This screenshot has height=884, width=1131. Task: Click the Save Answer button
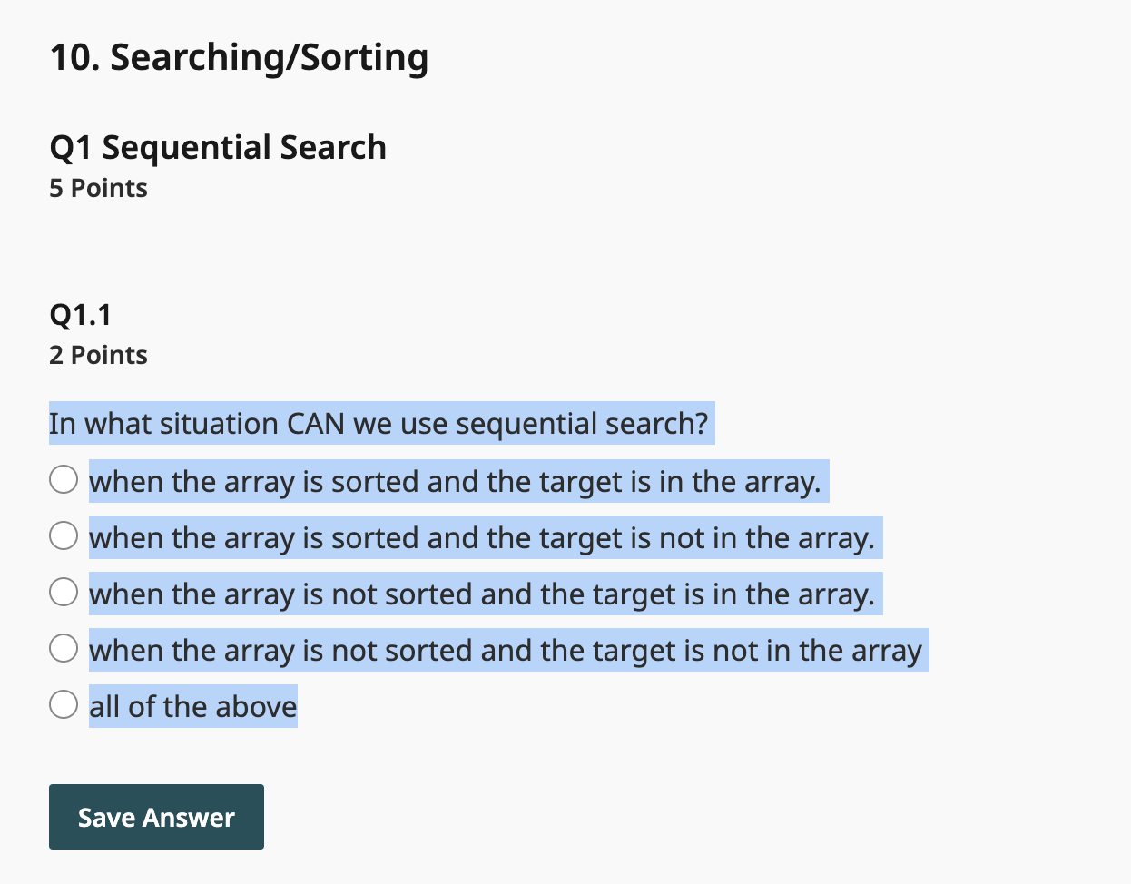(x=156, y=816)
